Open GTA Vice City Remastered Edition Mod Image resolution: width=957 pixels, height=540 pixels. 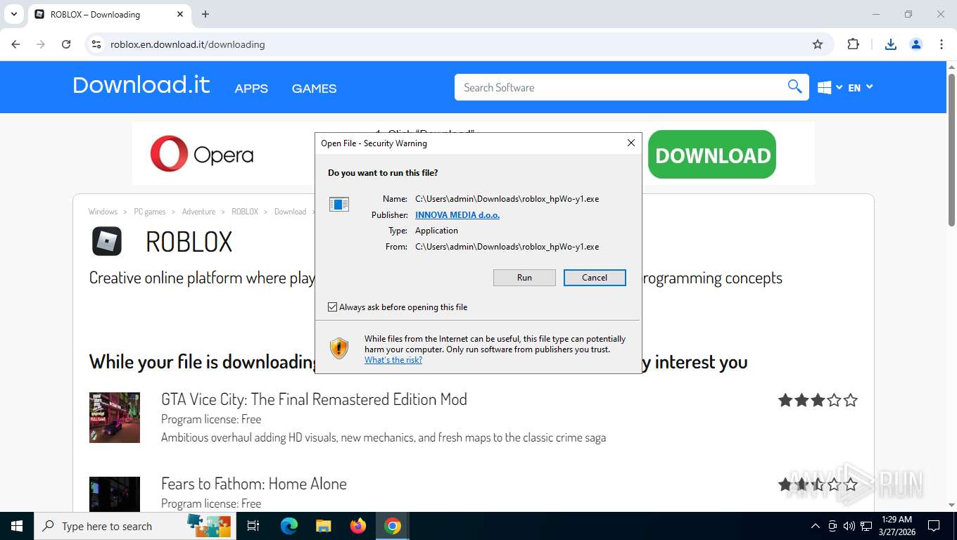point(314,399)
